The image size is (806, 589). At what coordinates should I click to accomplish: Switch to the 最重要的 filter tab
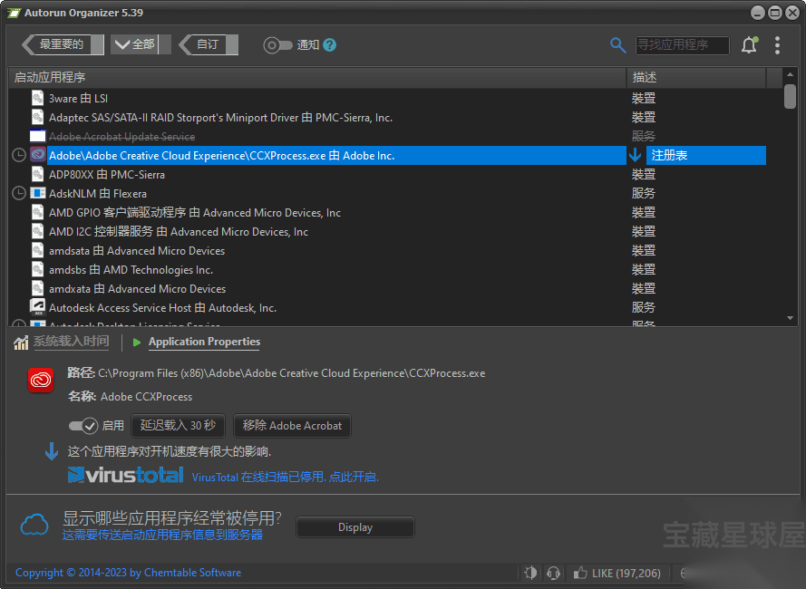tap(63, 44)
